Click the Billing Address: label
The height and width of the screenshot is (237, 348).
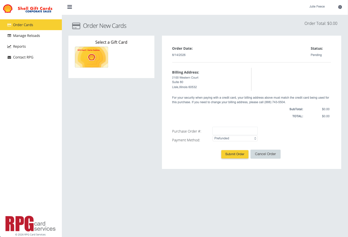(186, 72)
